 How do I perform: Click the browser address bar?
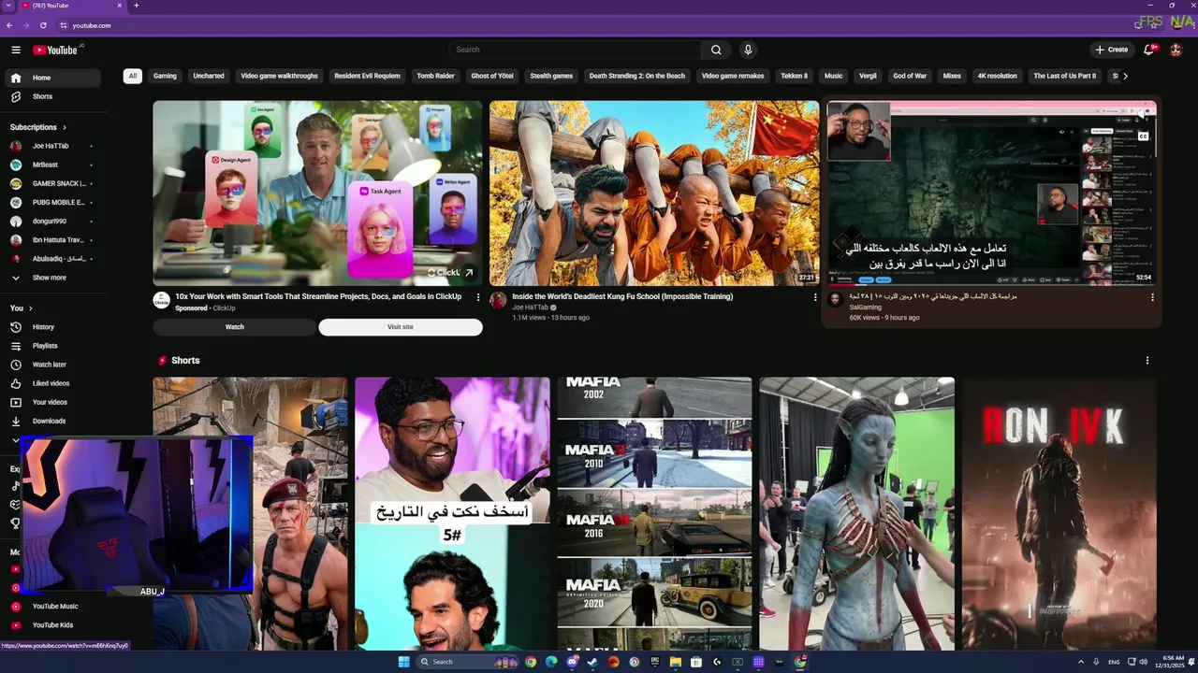point(599,25)
